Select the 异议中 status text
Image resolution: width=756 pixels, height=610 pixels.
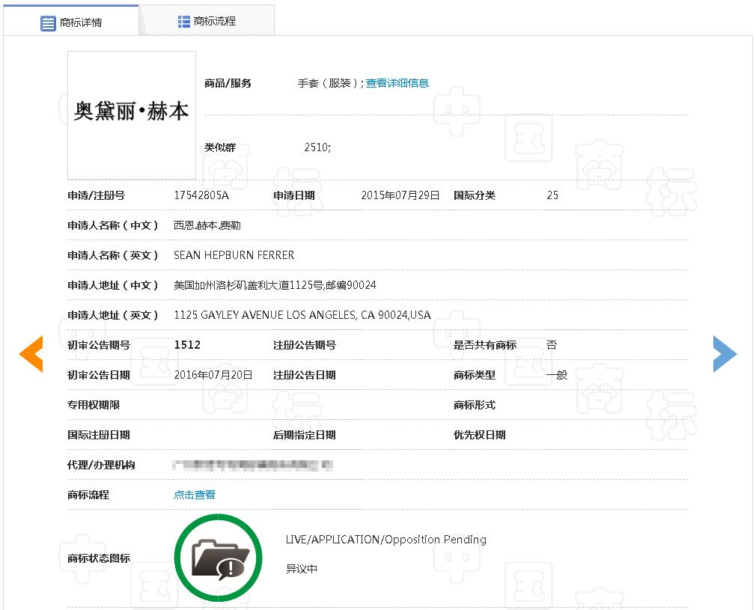(302, 569)
